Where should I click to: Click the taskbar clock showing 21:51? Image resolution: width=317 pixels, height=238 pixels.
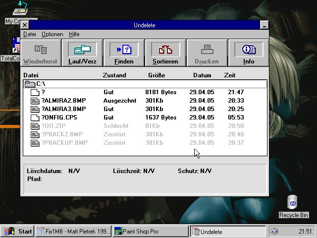305,232
